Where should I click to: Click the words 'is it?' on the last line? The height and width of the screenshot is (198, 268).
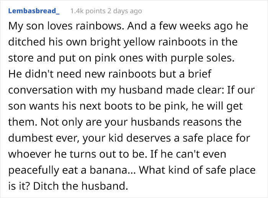point(19,186)
